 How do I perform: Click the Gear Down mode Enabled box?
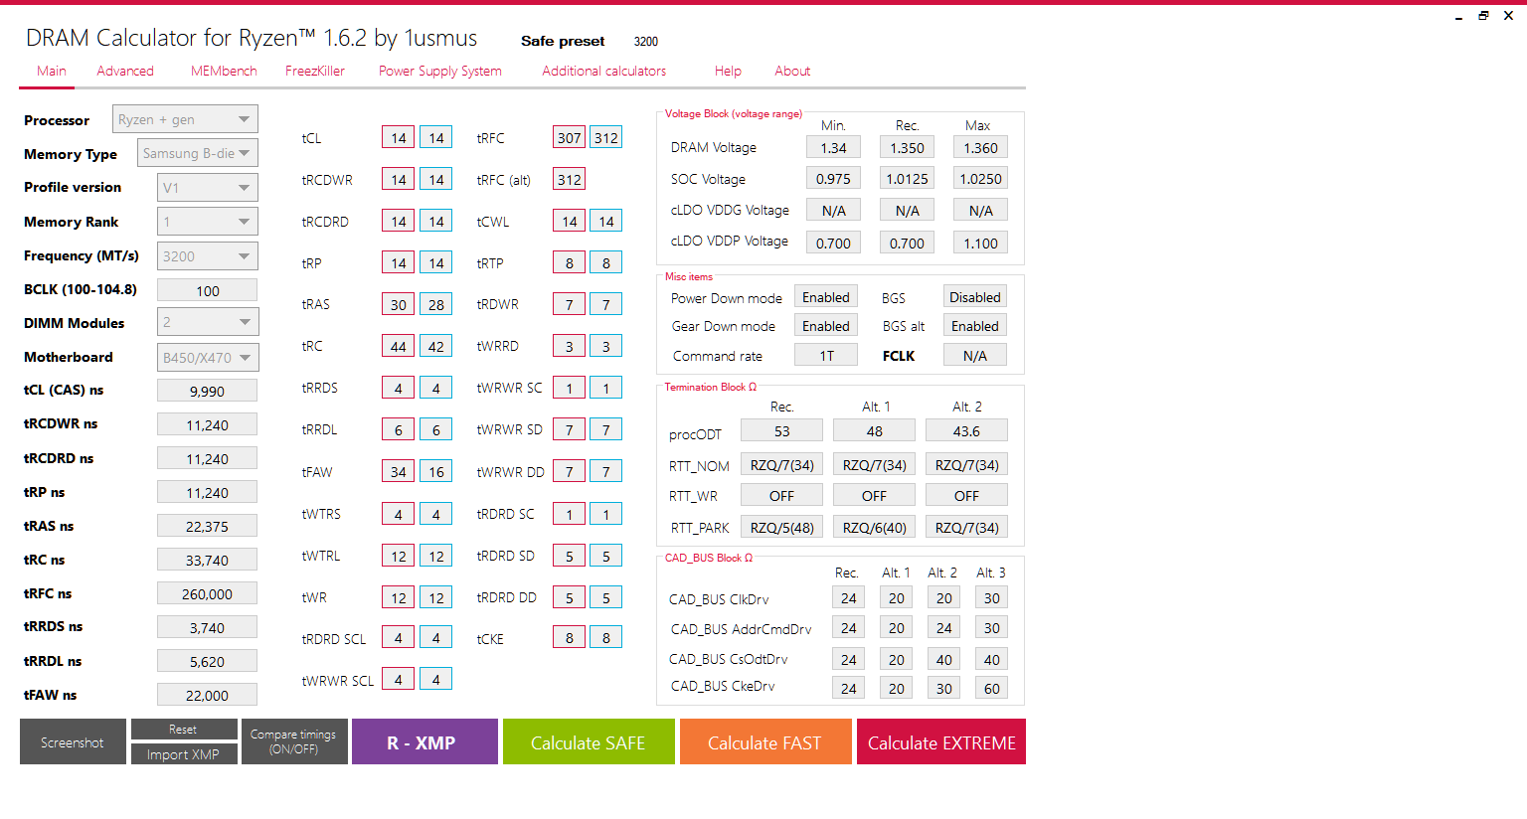click(826, 326)
